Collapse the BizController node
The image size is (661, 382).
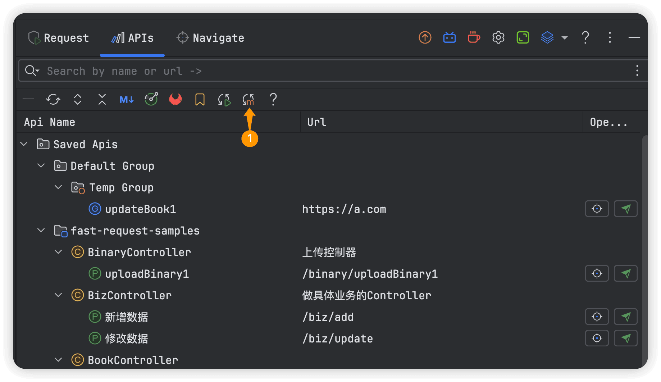[58, 295]
